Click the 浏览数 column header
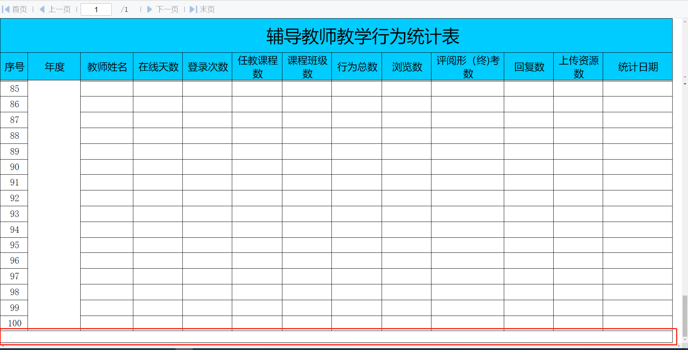688x350 pixels. (x=407, y=67)
